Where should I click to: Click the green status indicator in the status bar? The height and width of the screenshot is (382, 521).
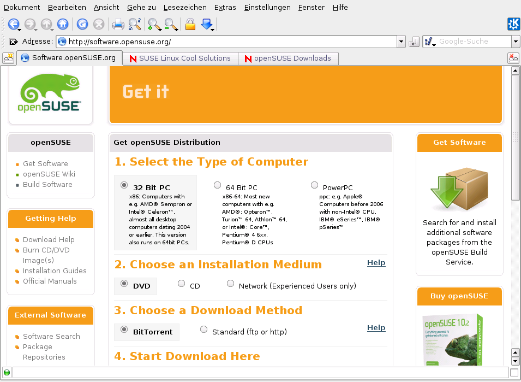point(7,372)
